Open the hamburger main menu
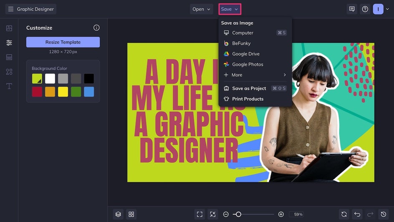The width and height of the screenshot is (394, 222). 10,9
